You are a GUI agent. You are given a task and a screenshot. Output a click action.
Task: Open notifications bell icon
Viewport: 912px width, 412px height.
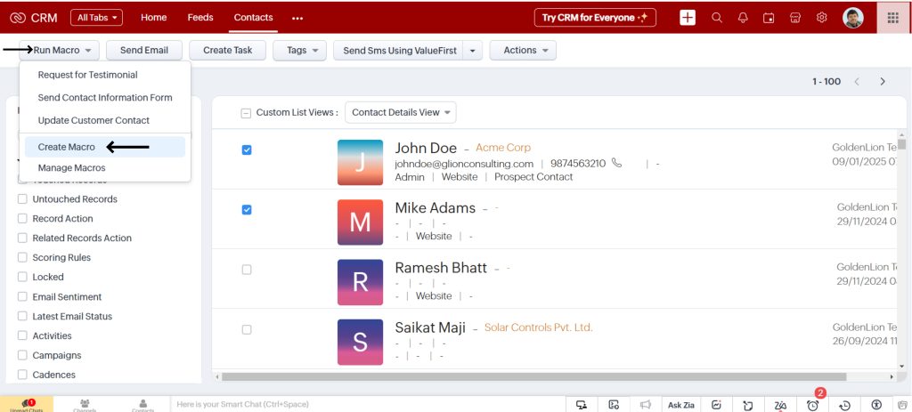743,18
